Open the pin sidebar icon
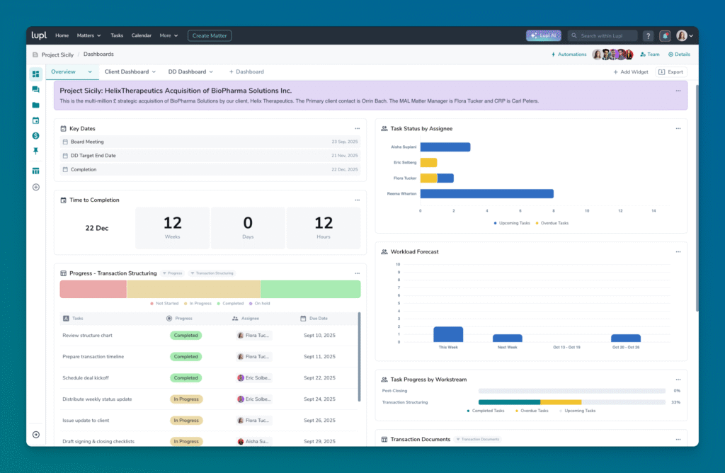Screen dimensions: 725x473 35,152
